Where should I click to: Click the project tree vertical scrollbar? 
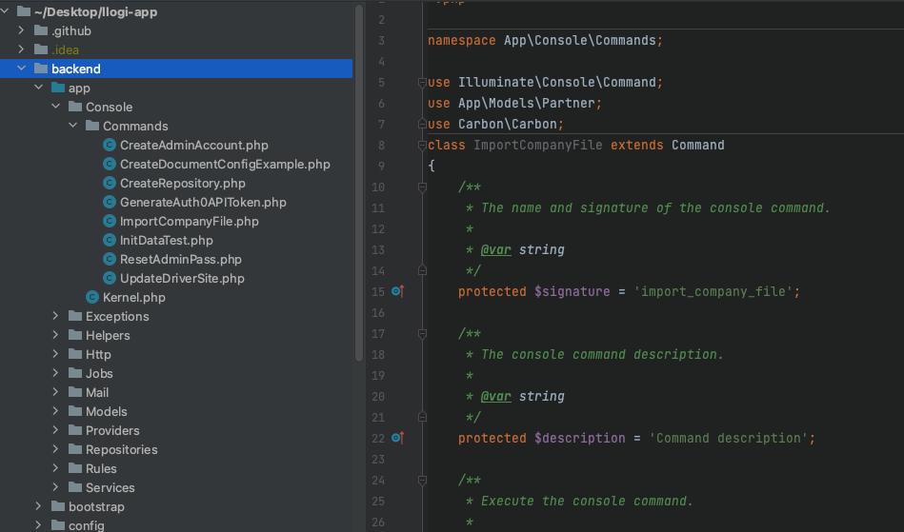tap(358, 183)
